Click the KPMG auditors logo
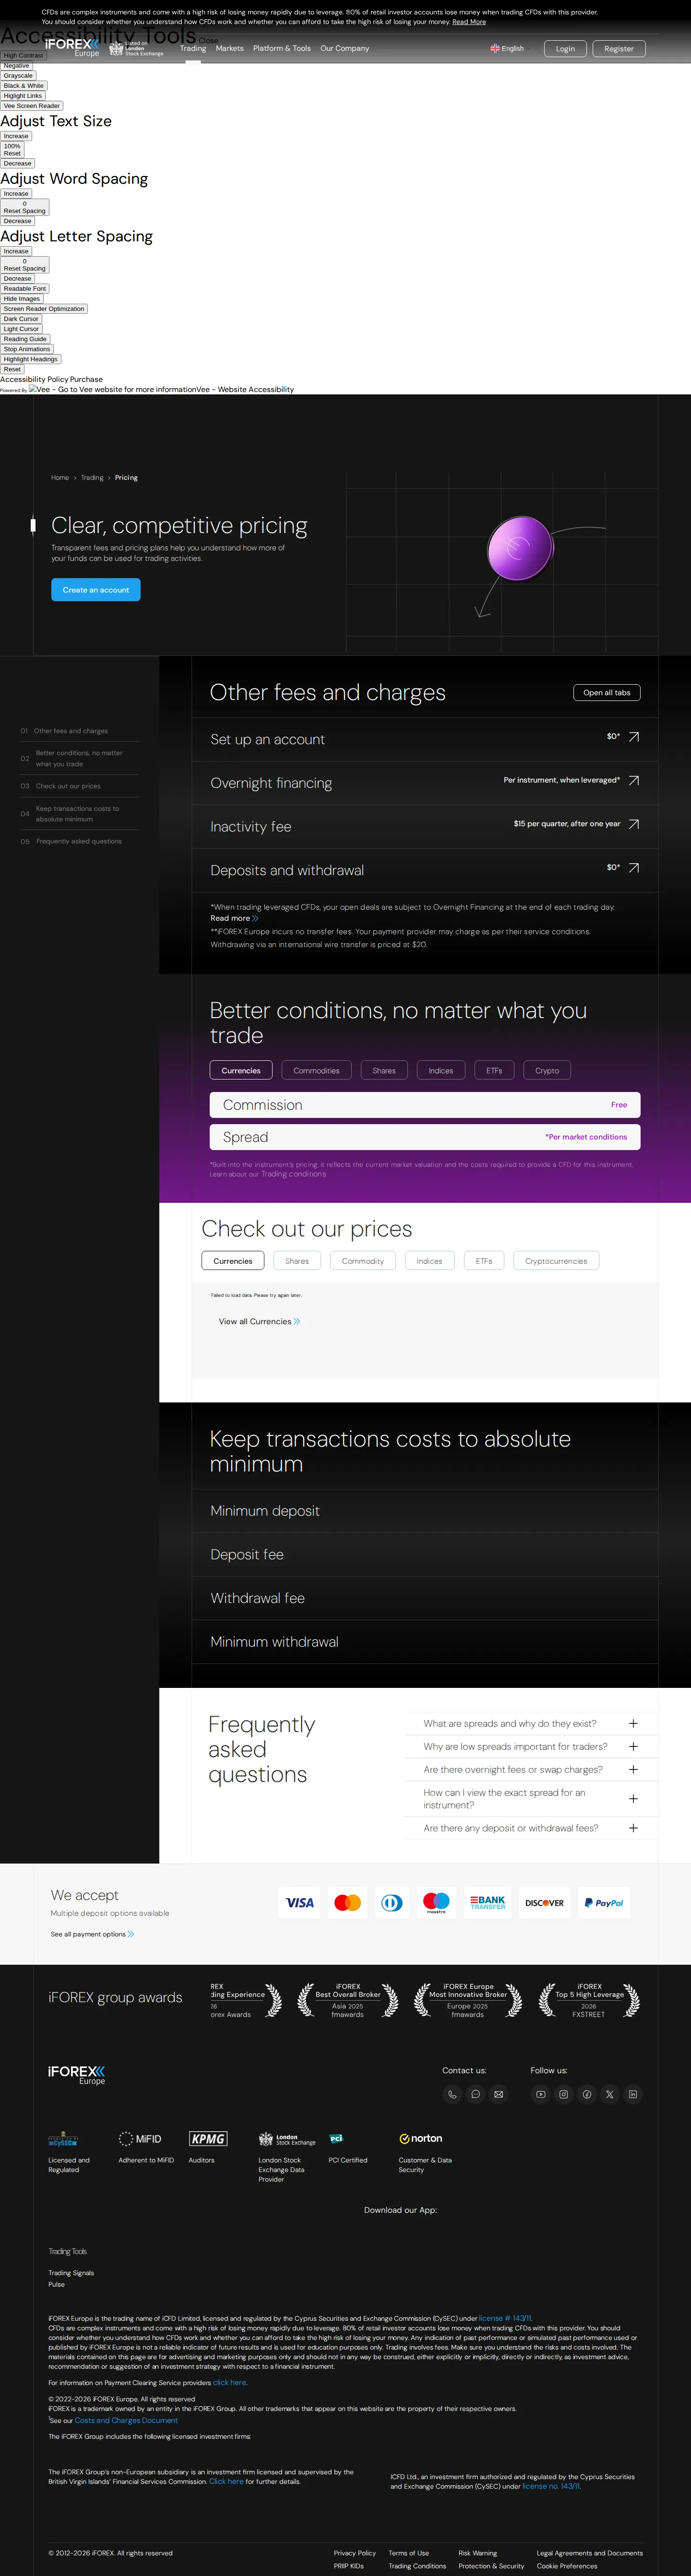The image size is (691, 2576). click(208, 2139)
